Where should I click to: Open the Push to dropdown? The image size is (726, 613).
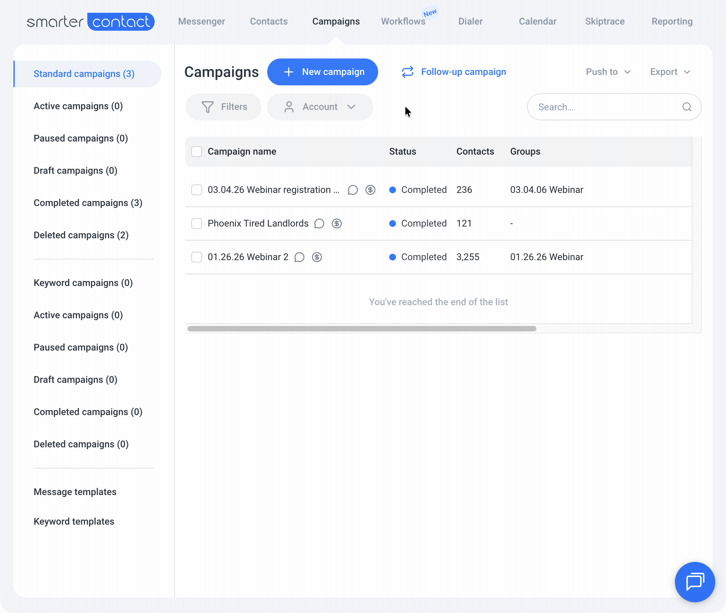[608, 72]
